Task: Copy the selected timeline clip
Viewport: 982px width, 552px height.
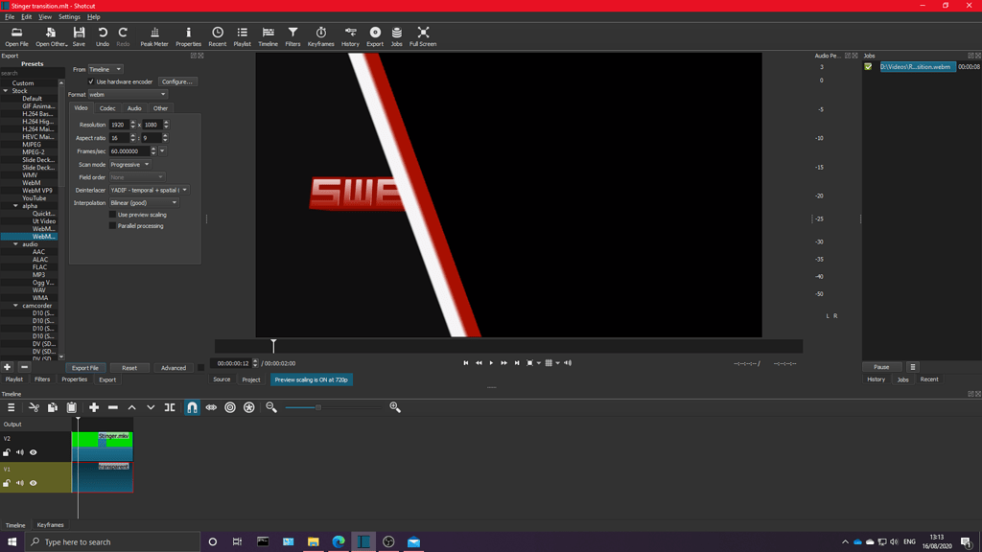Action: (53, 407)
